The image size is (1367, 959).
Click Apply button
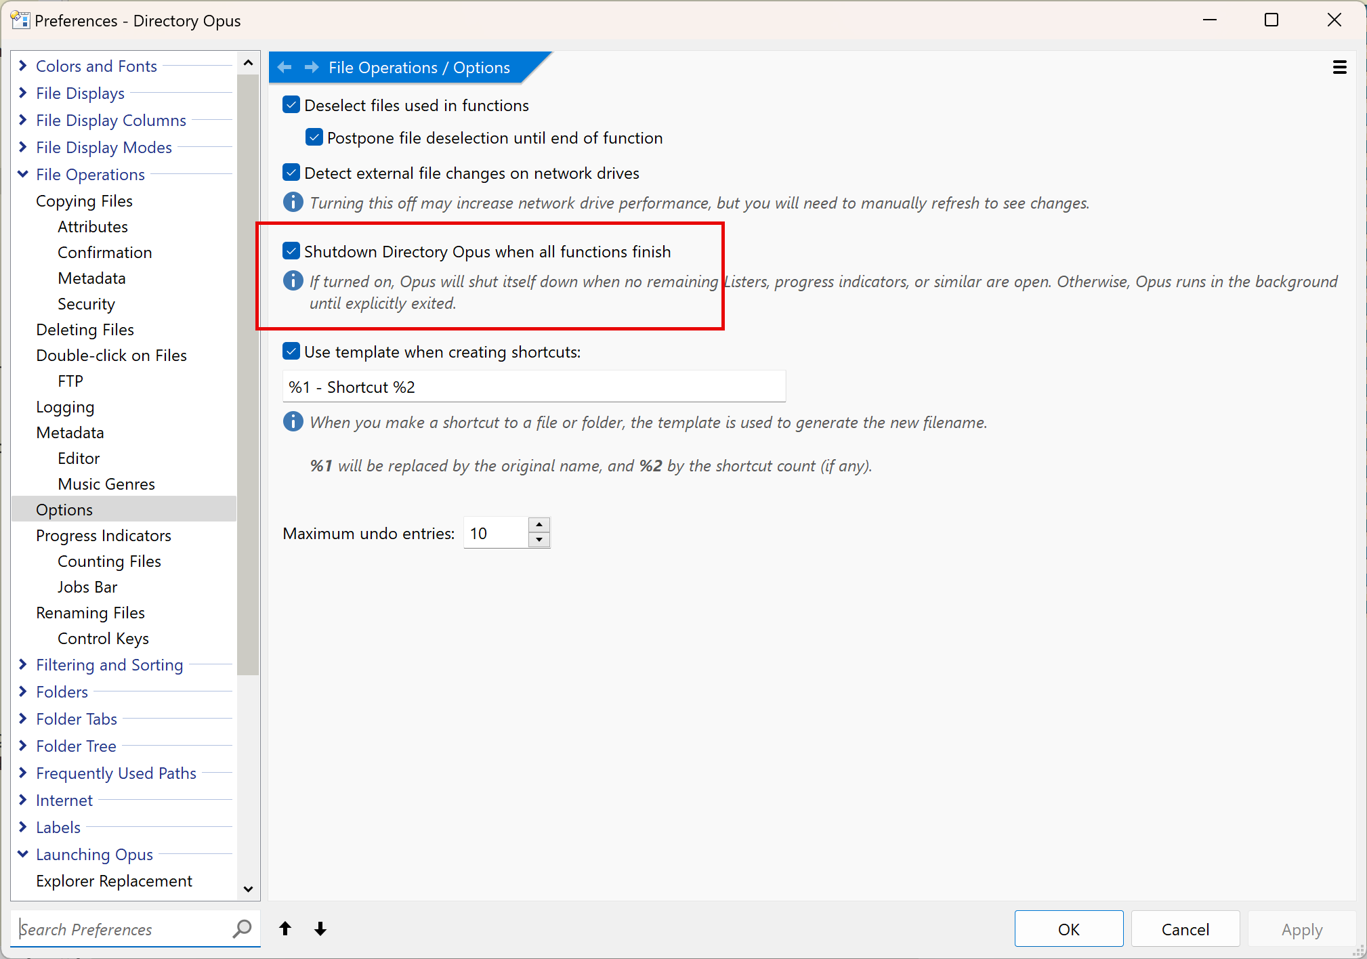(x=1301, y=929)
